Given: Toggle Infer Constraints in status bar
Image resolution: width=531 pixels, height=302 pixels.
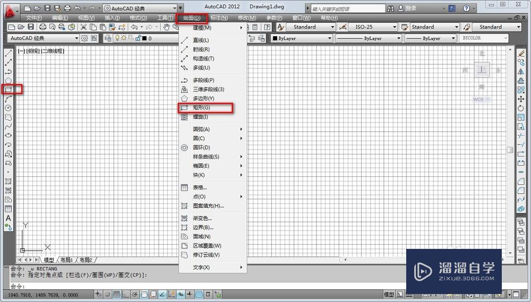Looking at the screenshot, I should coord(98,294).
